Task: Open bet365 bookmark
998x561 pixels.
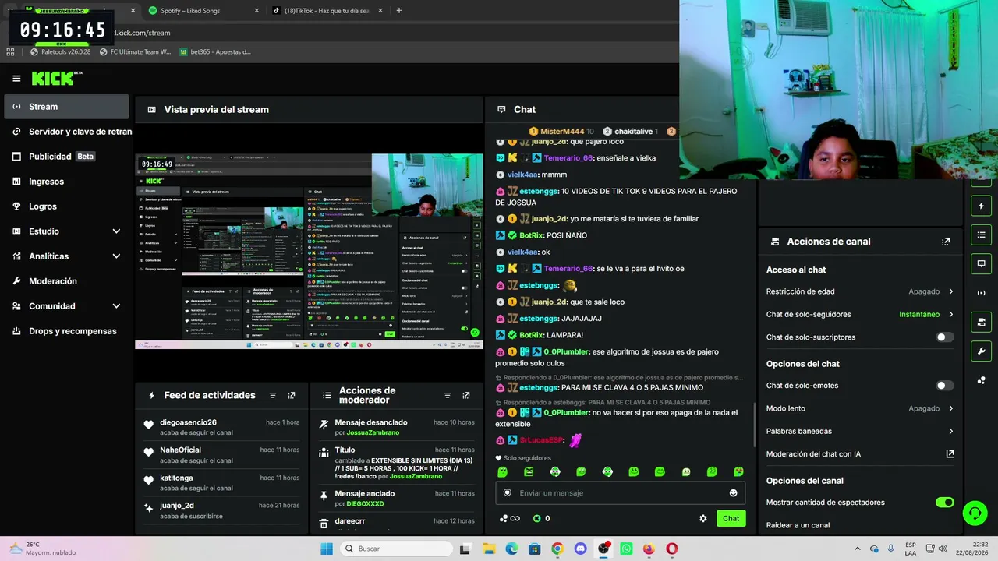Action: (x=215, y=52)
